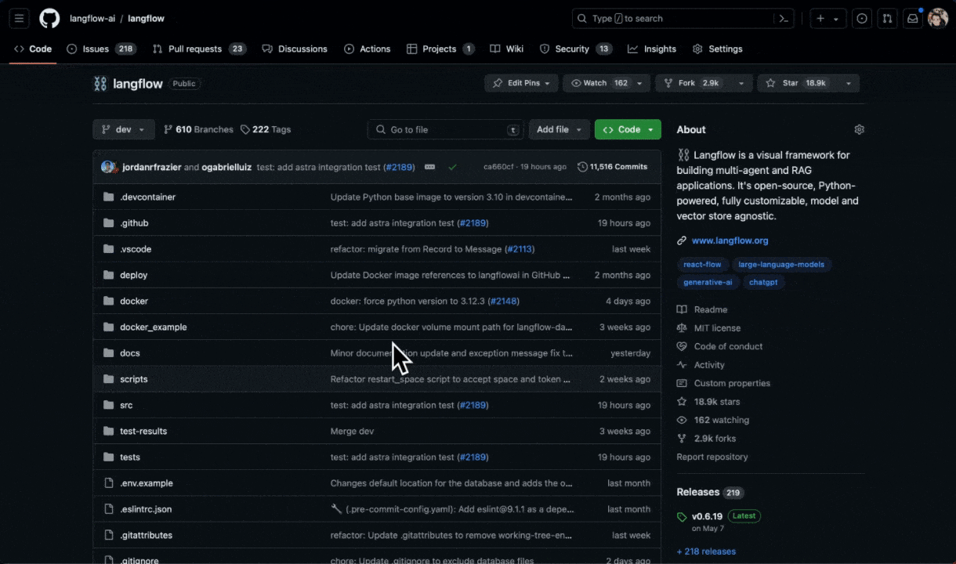Expand the Fork options arrow
The width and height of the screenshot is (956, 564).
click(741, 83)
